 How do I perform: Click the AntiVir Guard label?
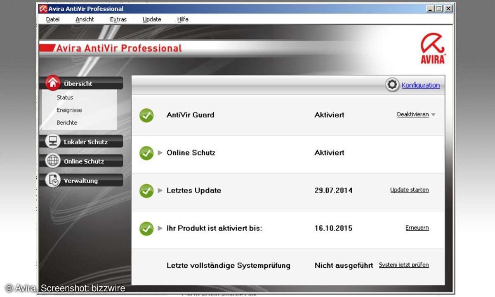click(x=191, y=115)
